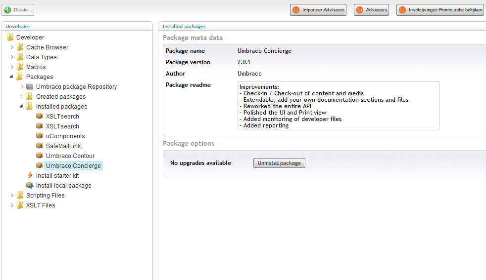Click the Created packages folder icon
486x280 pixels.
[x=29, y=96]
